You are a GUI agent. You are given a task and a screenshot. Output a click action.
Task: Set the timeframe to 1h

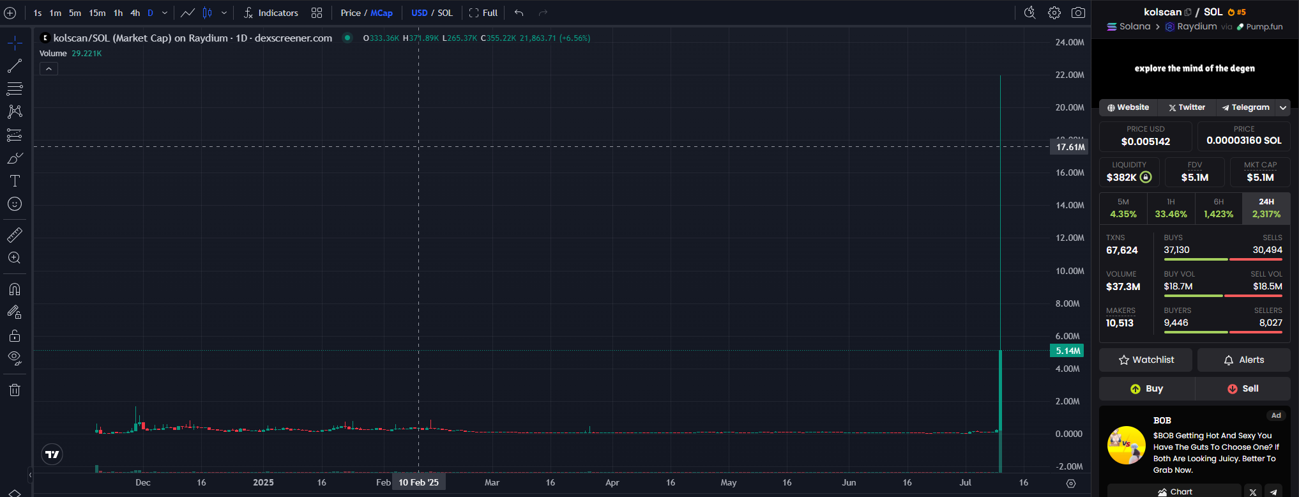click(118, 13)
